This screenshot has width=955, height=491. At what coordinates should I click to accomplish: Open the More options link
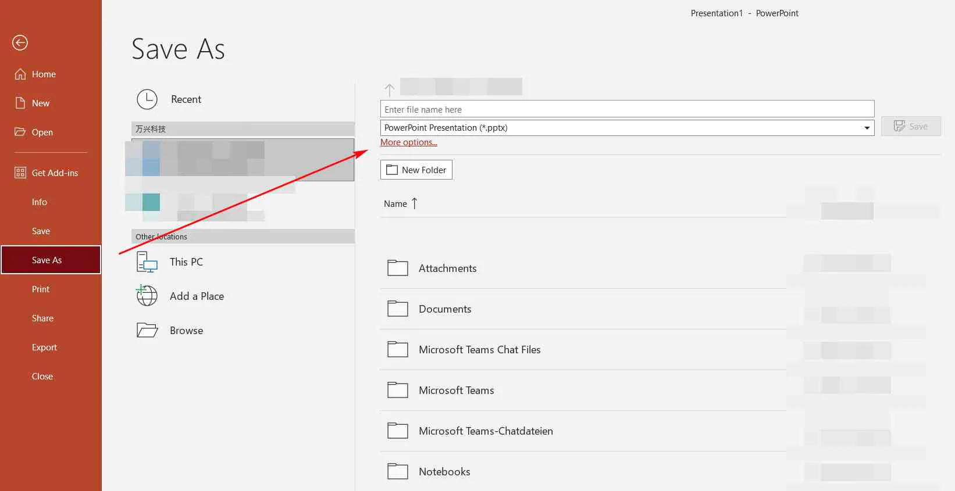tap(408, 142)
